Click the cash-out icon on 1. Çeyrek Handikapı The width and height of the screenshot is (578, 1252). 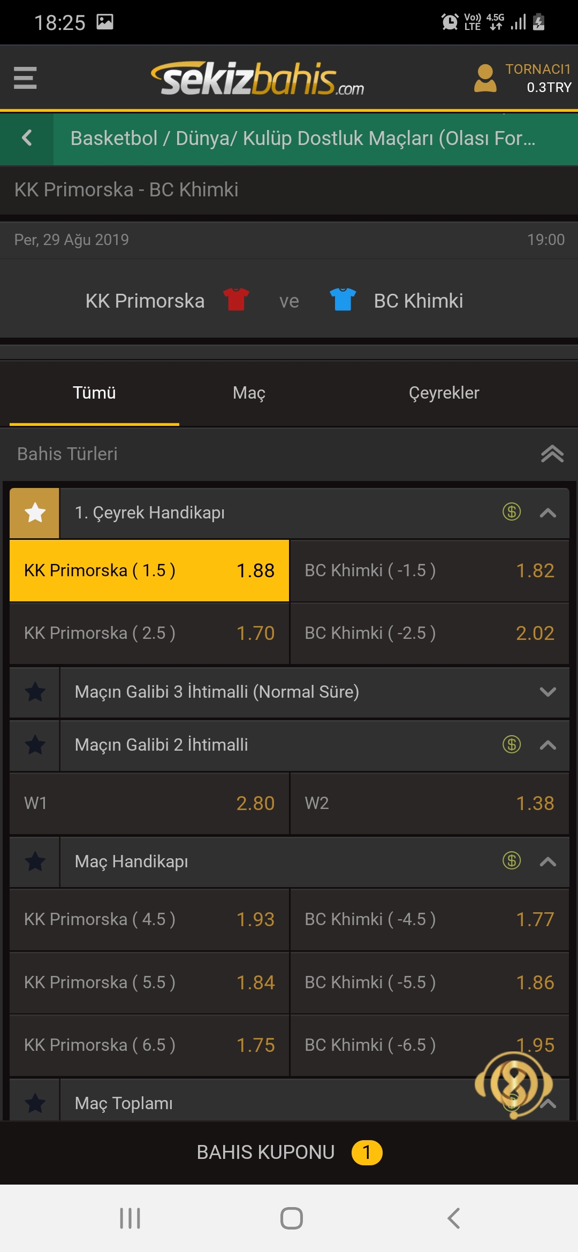pyautogui.click(x=512, y=512)
